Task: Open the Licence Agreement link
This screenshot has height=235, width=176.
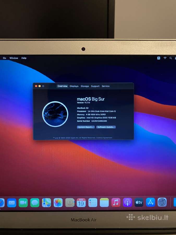Action: 104,138
